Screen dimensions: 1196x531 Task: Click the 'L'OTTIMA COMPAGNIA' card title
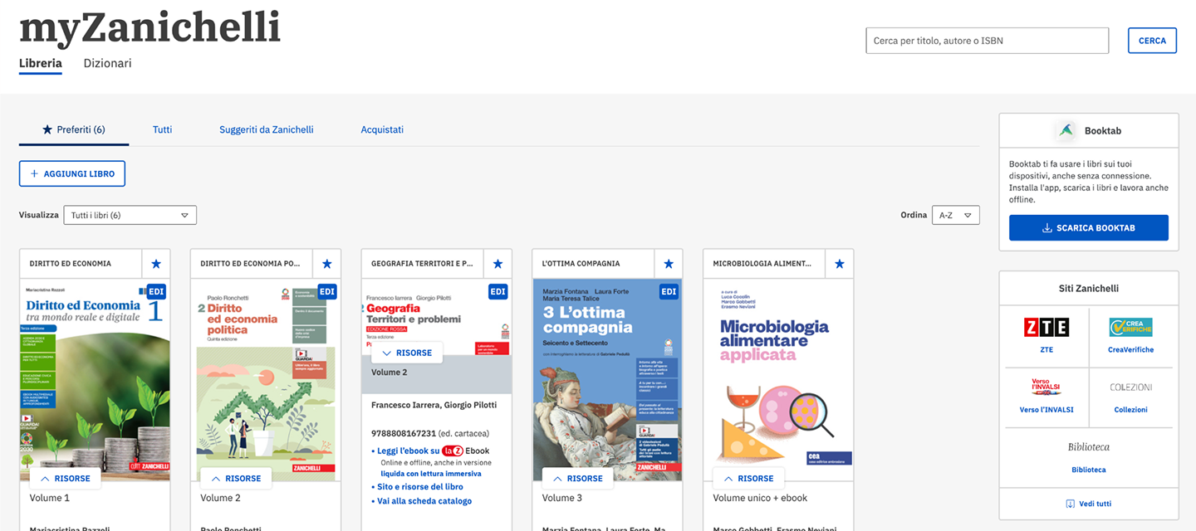[581, 264]
